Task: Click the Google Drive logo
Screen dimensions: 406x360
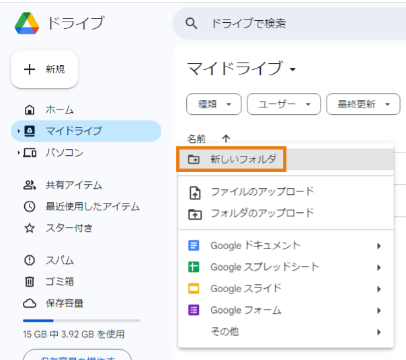Action: coord(27,23)
